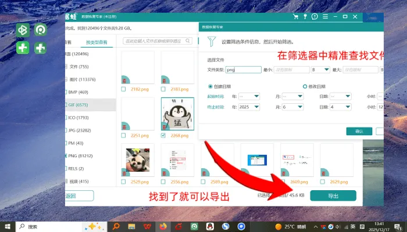Click the file name 2183.png
407x232 pixels.
179,89
